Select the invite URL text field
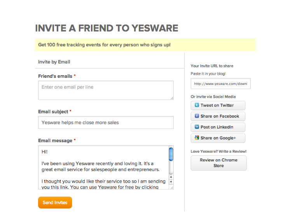Screen dimensions: 281x224 (x=221, y=83)
